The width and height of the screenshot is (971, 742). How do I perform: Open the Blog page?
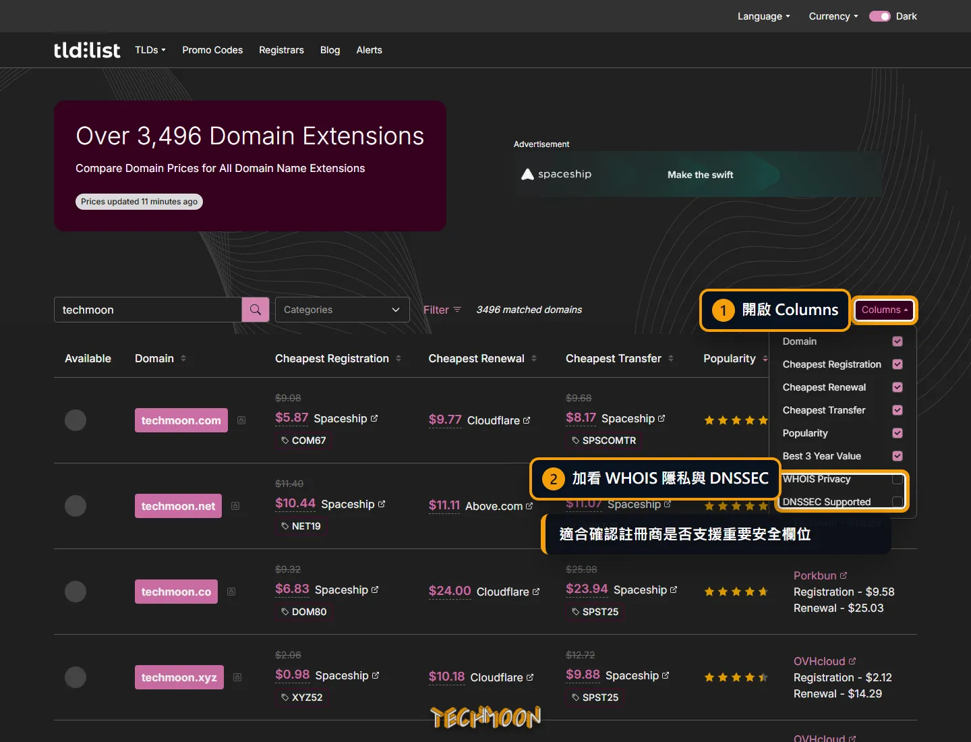pyautogui.click(x=330, y=50)
